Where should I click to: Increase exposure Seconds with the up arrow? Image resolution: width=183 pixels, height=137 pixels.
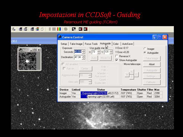point(83,51)
